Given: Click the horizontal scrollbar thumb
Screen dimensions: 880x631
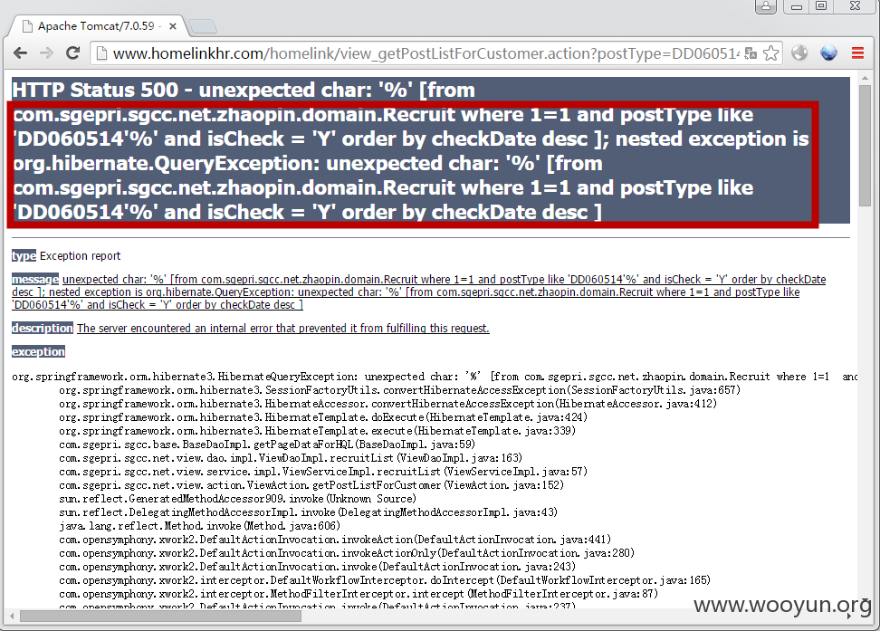Looking at the screenshot, I should click(160, 616).
